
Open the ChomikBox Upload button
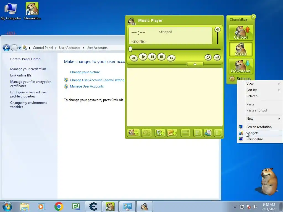point(241,33)
